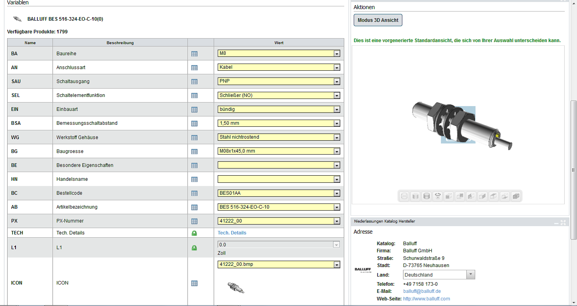Open the table icon in the Werkstoff Gehäuse row

click(194, 138)
